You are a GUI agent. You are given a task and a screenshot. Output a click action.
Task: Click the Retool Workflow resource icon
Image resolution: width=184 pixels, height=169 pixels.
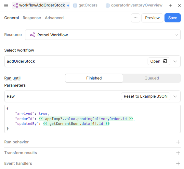click(x=33, y=35)
